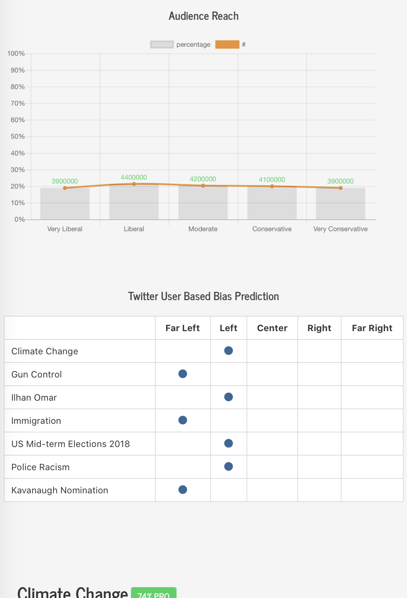Image resolution: width=407 pixels, height=598 pixels.
Task: Click the Gun Control Far Left dot
Action: pyautogui.click(x=183, y=374)
